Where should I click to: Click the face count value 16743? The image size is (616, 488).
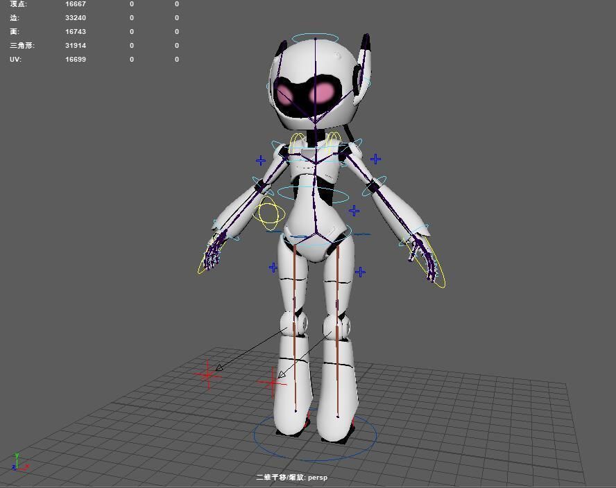[x=76, y=31]
